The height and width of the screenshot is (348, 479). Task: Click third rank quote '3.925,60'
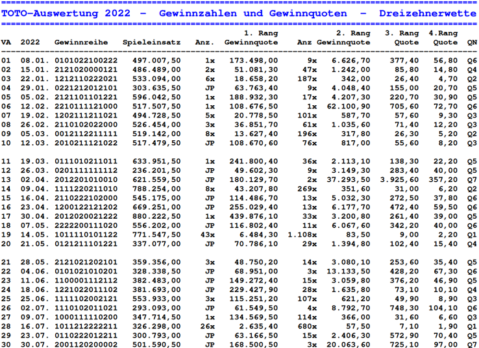(399, 180)
